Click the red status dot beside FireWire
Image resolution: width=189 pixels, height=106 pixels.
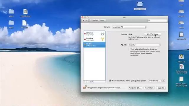tap(85, 39)
